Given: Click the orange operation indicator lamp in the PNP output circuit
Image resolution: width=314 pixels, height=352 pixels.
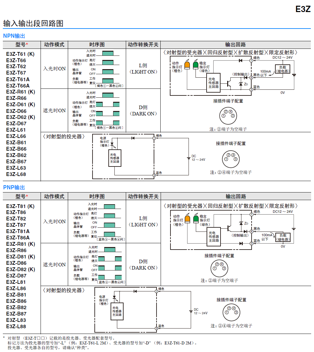Looking at the screenshot, I should 188,219.
